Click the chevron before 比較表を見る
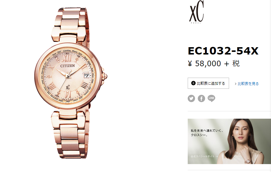The image size is (271, 172). tap(236, 84)
